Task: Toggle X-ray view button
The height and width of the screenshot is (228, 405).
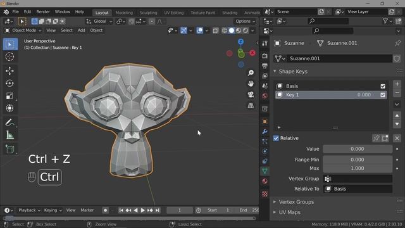Action: [x=216, y=30]
